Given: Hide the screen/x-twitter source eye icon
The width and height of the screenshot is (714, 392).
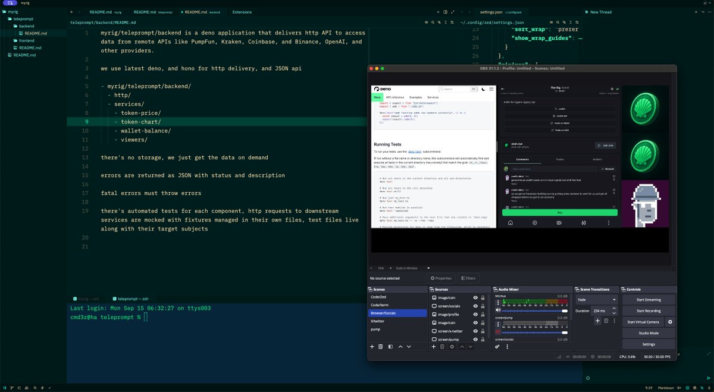Looking at the screenshot, I should [x=475, y=331].
